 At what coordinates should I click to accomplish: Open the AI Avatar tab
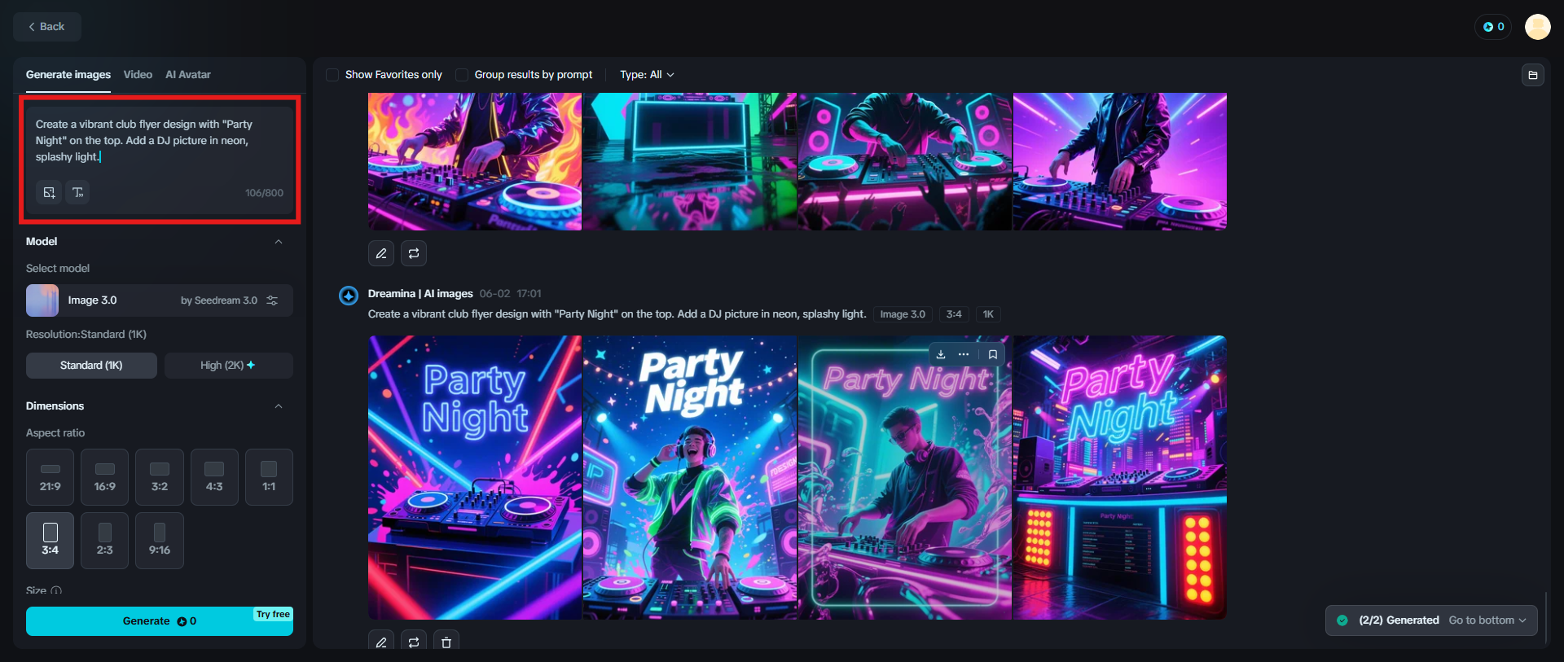(188, 75)
